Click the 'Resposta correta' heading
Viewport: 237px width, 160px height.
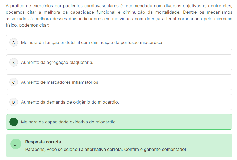43,142
